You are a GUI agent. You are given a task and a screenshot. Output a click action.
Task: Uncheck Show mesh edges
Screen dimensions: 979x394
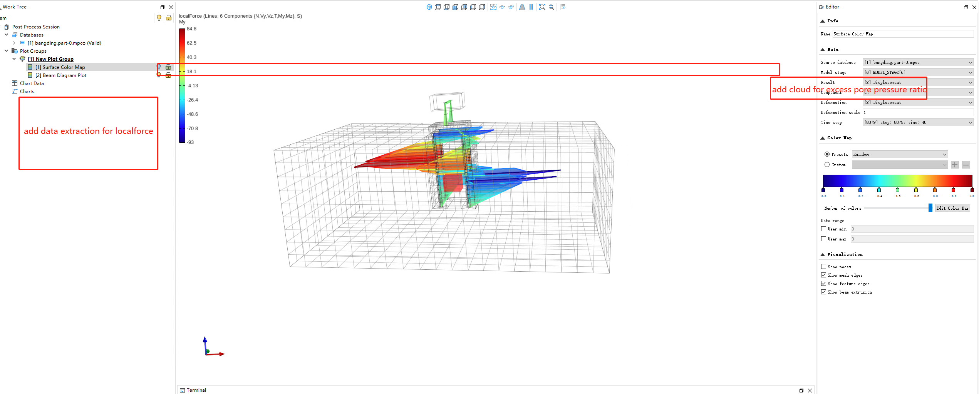pyautogui.click(x=823, y=275)
